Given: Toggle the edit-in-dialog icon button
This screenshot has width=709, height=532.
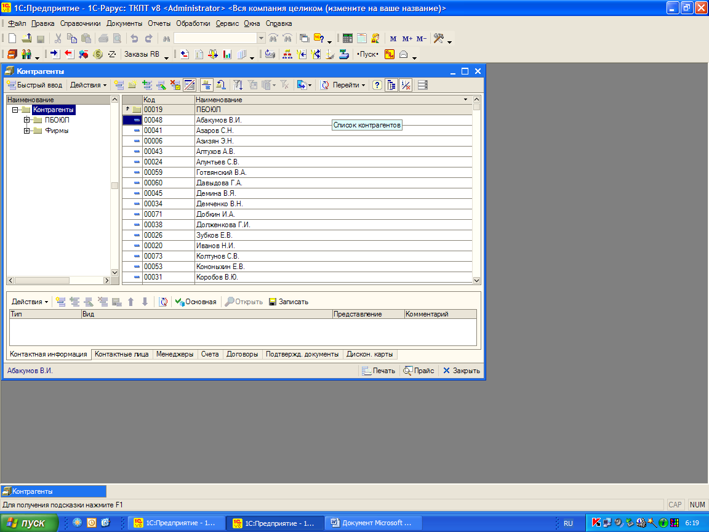Looking at the screenshot, I should [190, 84].
